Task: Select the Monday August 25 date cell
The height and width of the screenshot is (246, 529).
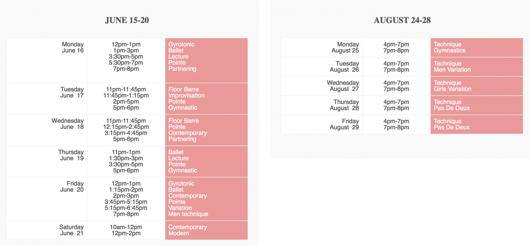Action: [322, 47]
